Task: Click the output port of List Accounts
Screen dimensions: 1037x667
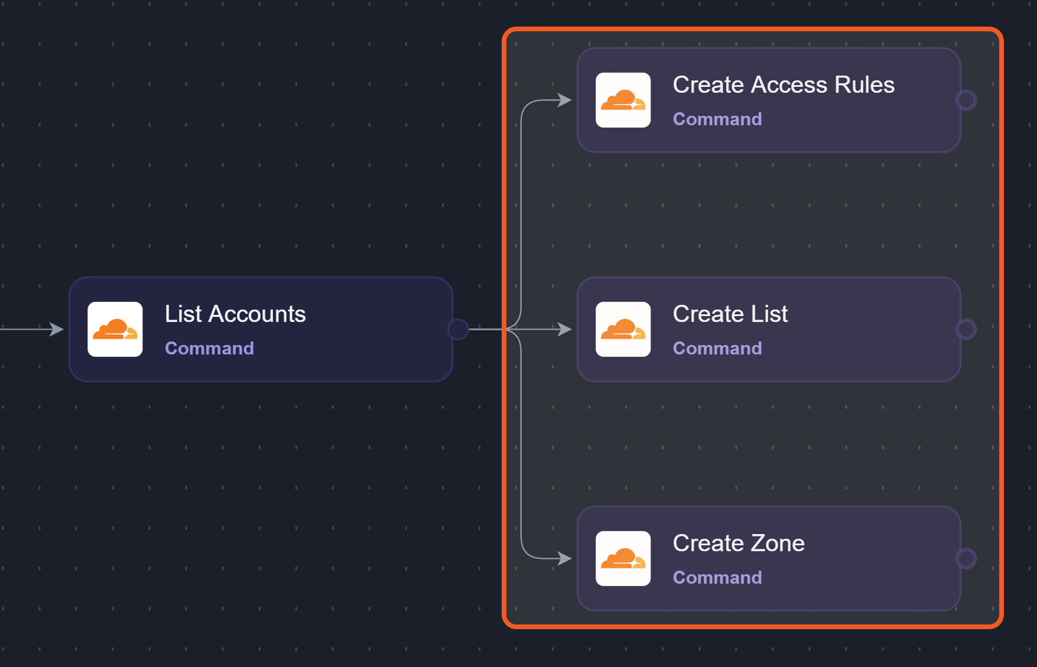Action: tap(458, 329)
